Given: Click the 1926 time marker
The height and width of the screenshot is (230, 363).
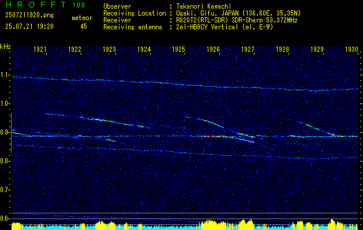Looking at the screenshot, I should (x=213, y=49).
